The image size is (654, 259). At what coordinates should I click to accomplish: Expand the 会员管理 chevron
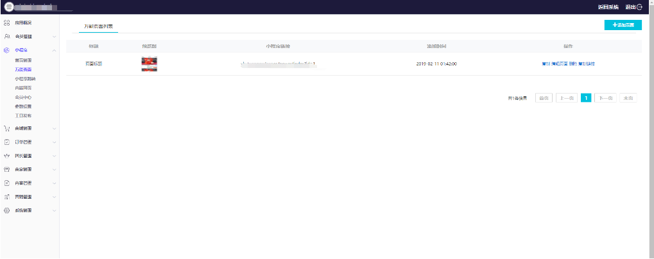coord(54,37)
